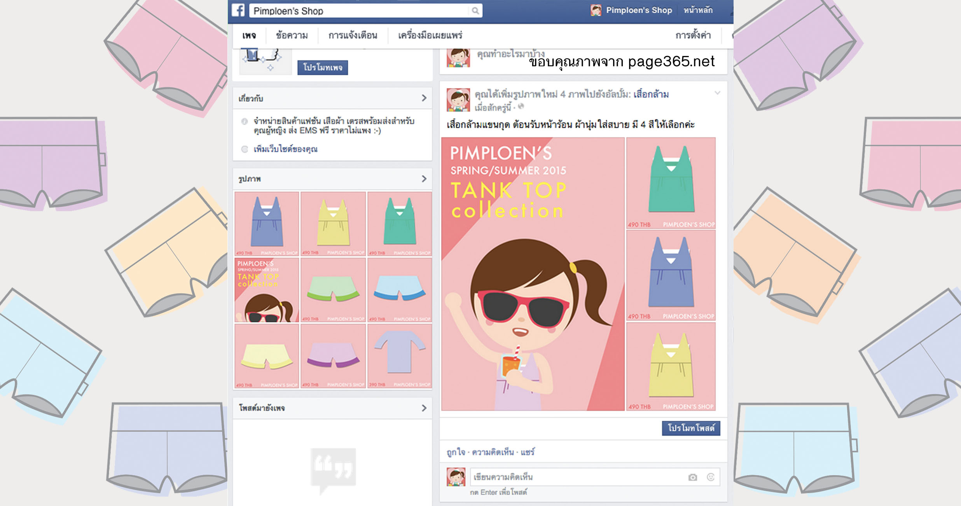Click the avatar beside the comment field
The width and height of the screenshot is (961, 506).
pyautogui.click(x=456, y=477)
